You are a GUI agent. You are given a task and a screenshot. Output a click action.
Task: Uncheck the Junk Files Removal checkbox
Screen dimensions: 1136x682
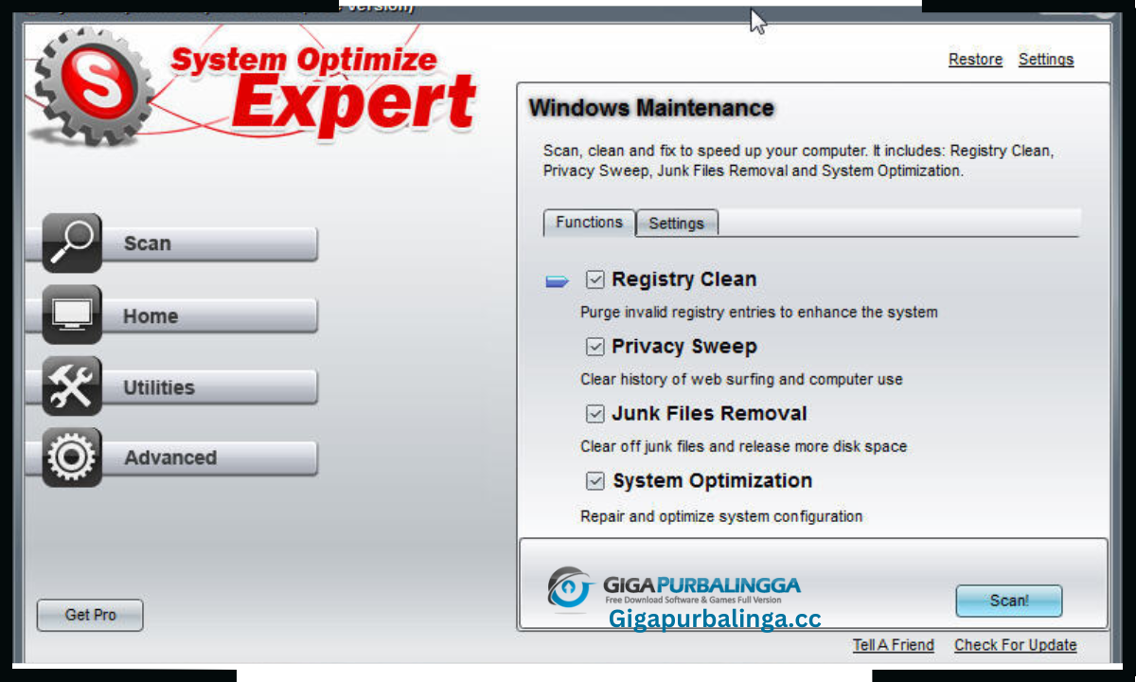595,414
